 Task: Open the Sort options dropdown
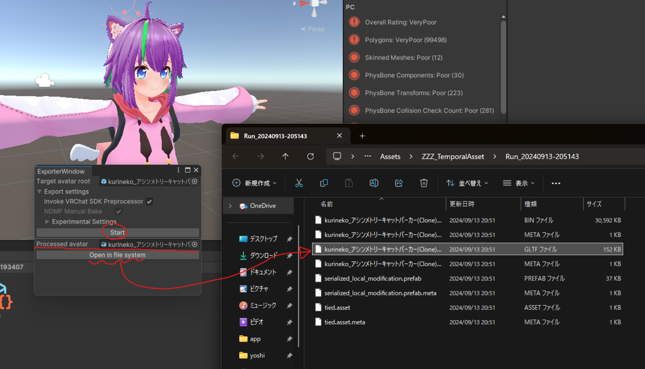pyautogui.click(x=467, y=183)
